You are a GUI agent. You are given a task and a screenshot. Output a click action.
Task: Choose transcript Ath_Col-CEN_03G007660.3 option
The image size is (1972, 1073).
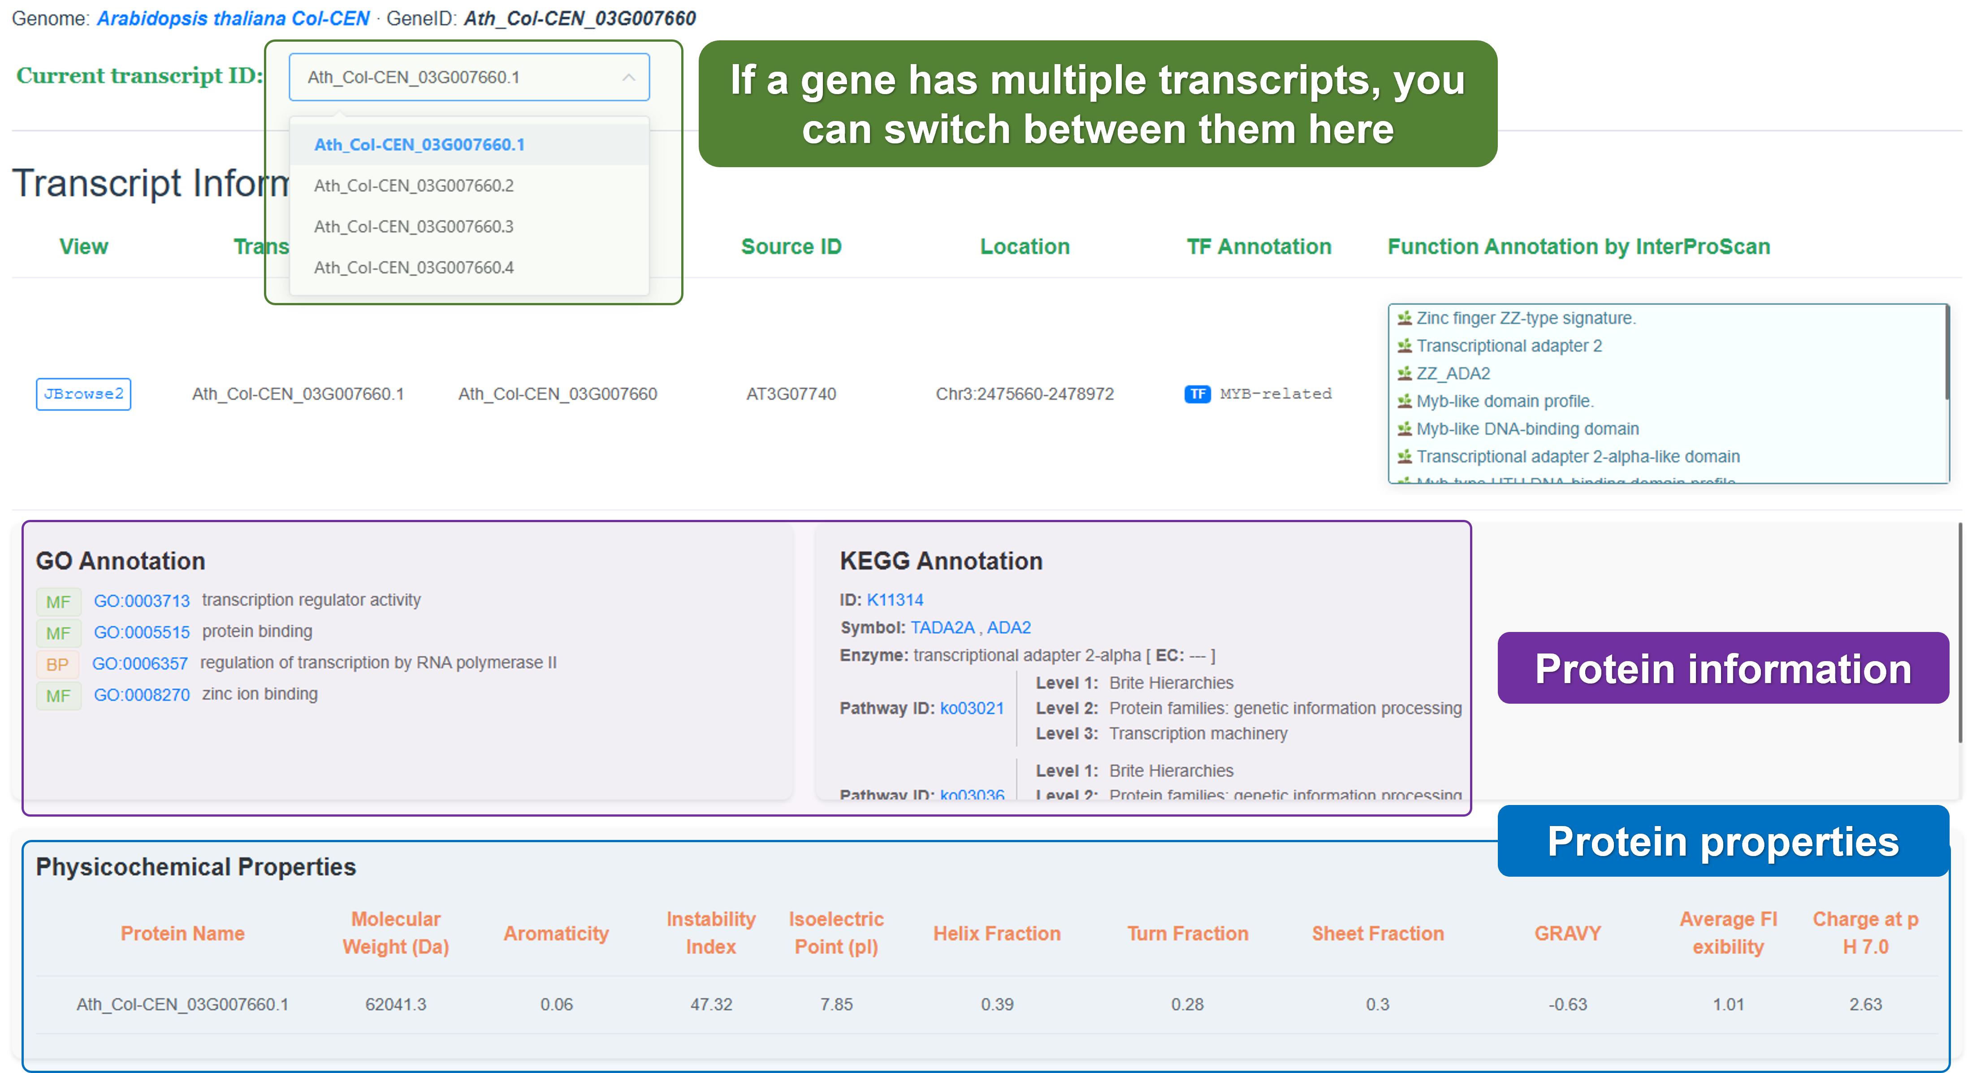coord(413,226)
